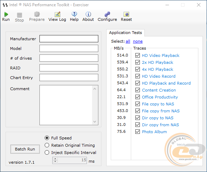
Task: Click the Select none link
Action: tap(138, 41)
